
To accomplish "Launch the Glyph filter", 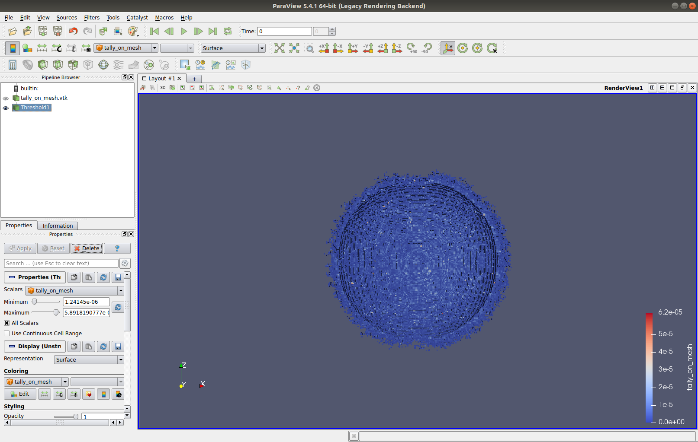I will pos(103,64).
